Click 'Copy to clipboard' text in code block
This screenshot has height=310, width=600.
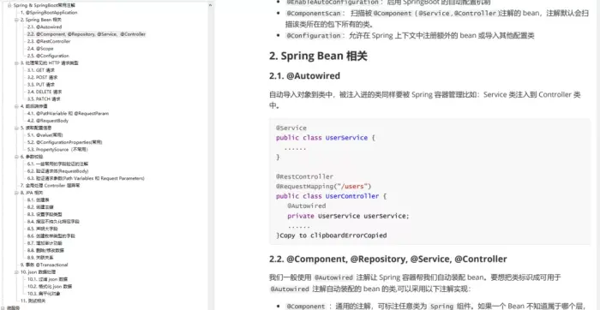315,235
